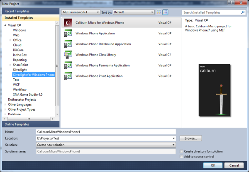The width and height of the screenshot is (249, 172).
Task: Select the WCF category
Action: pos(16,85)
